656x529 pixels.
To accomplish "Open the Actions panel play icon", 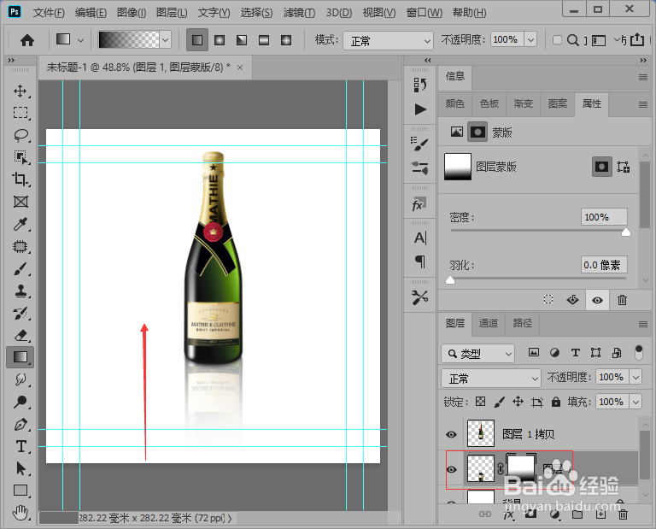I will [420, 109].
